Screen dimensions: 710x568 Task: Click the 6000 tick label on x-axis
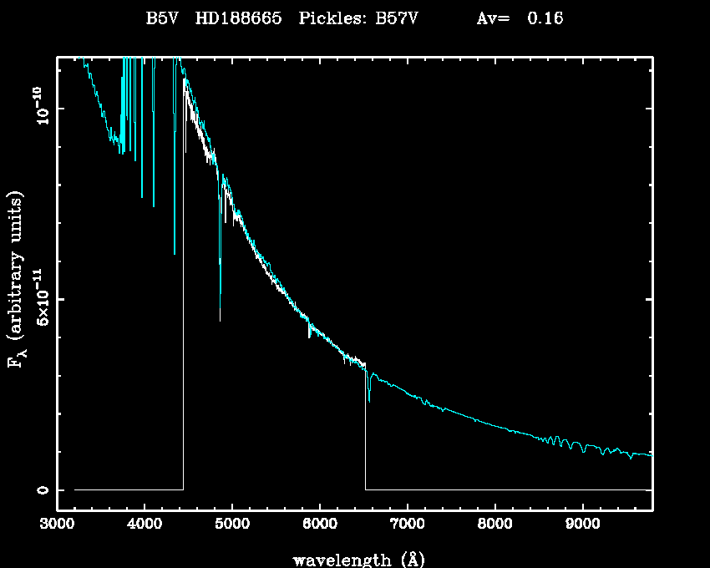(x=319, y=525)
